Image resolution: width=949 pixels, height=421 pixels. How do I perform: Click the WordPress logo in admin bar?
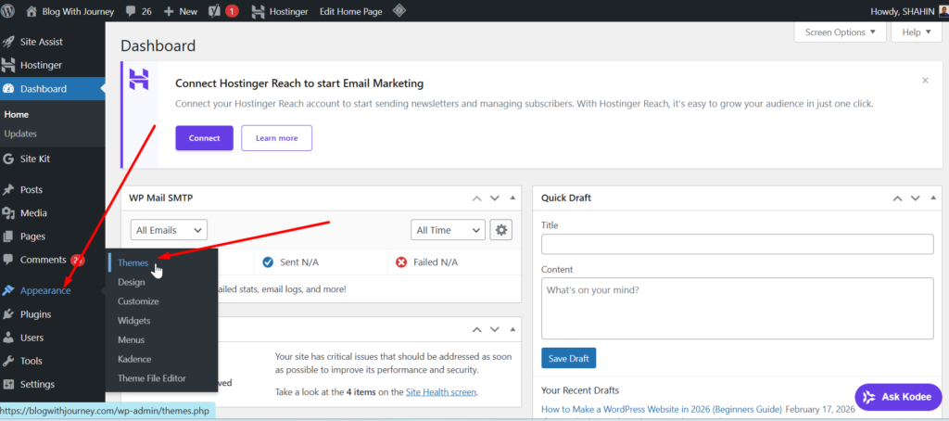coord(13,11)
